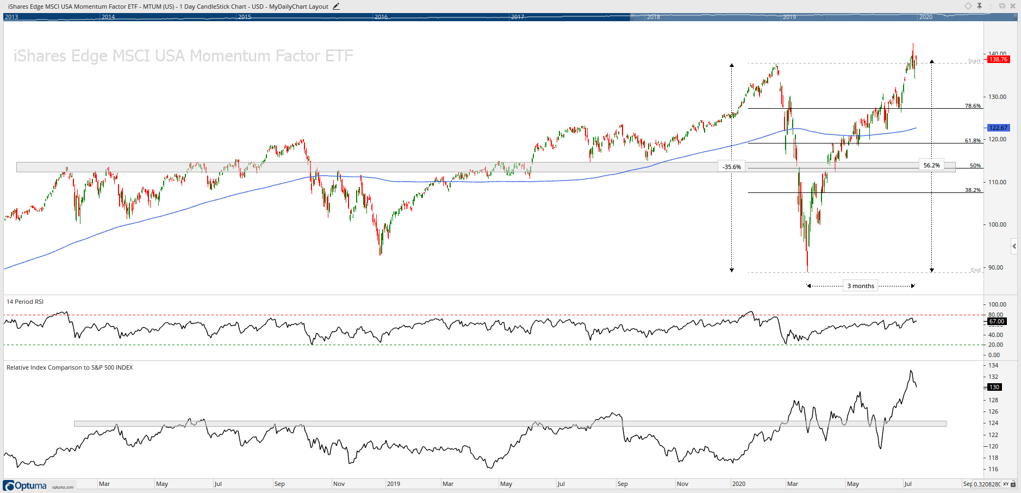Image resolution: width=1021 pixels, height=493 pixels.
Task: Click the Nov 2018 label on date axis
Action: 339,484
